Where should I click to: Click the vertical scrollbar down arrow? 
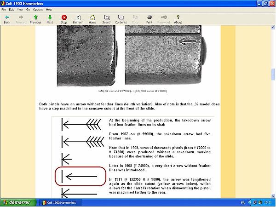click(273, 196)
